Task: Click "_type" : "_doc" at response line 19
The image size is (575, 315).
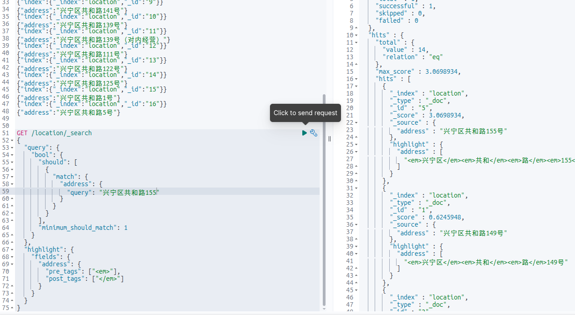Action: click(419, 101)
